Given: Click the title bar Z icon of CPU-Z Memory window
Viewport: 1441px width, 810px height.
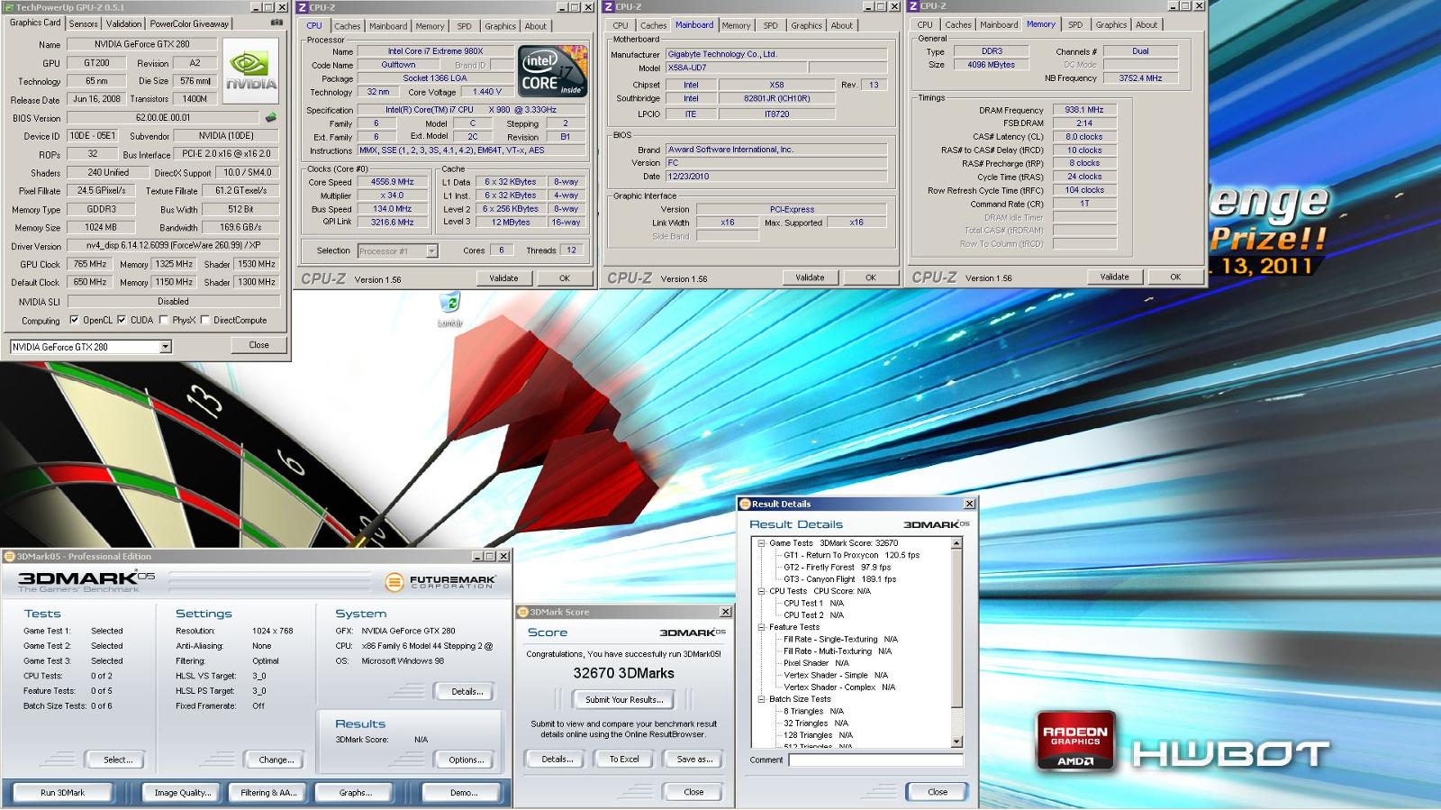Looking at the screenshot, I should click(913, 6).
